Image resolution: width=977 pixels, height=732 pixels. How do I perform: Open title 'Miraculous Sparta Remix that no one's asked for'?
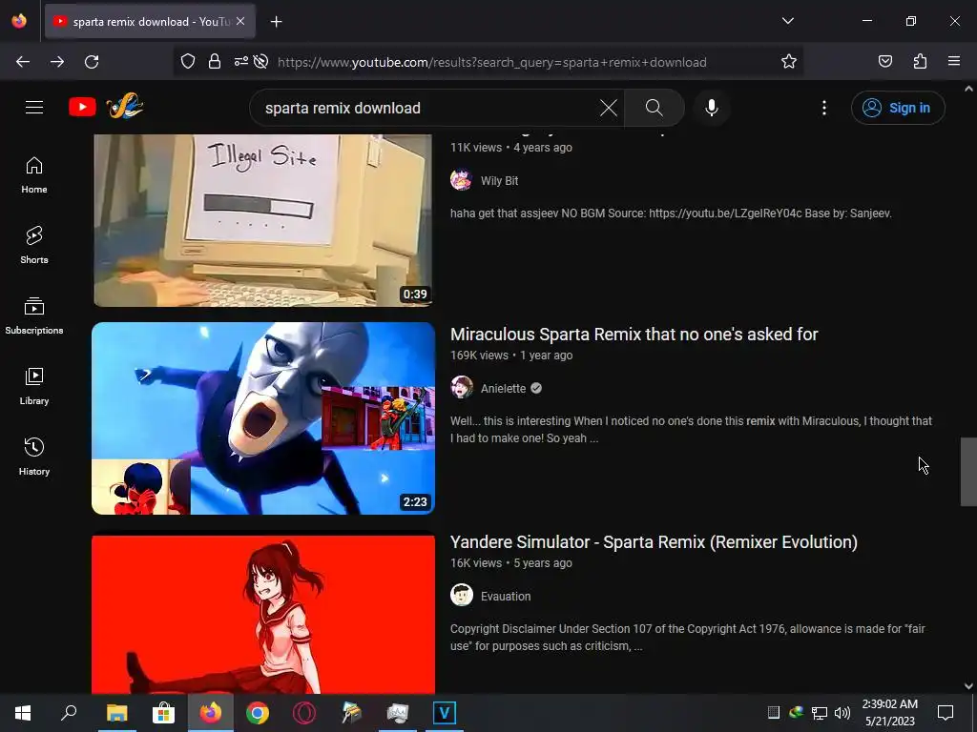634,335
